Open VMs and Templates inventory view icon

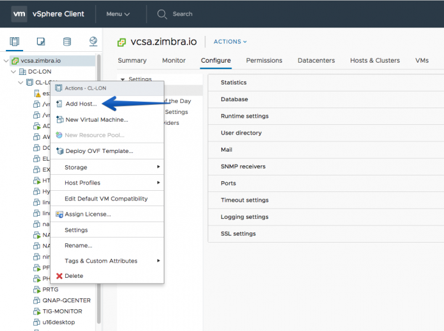point(41,42)
